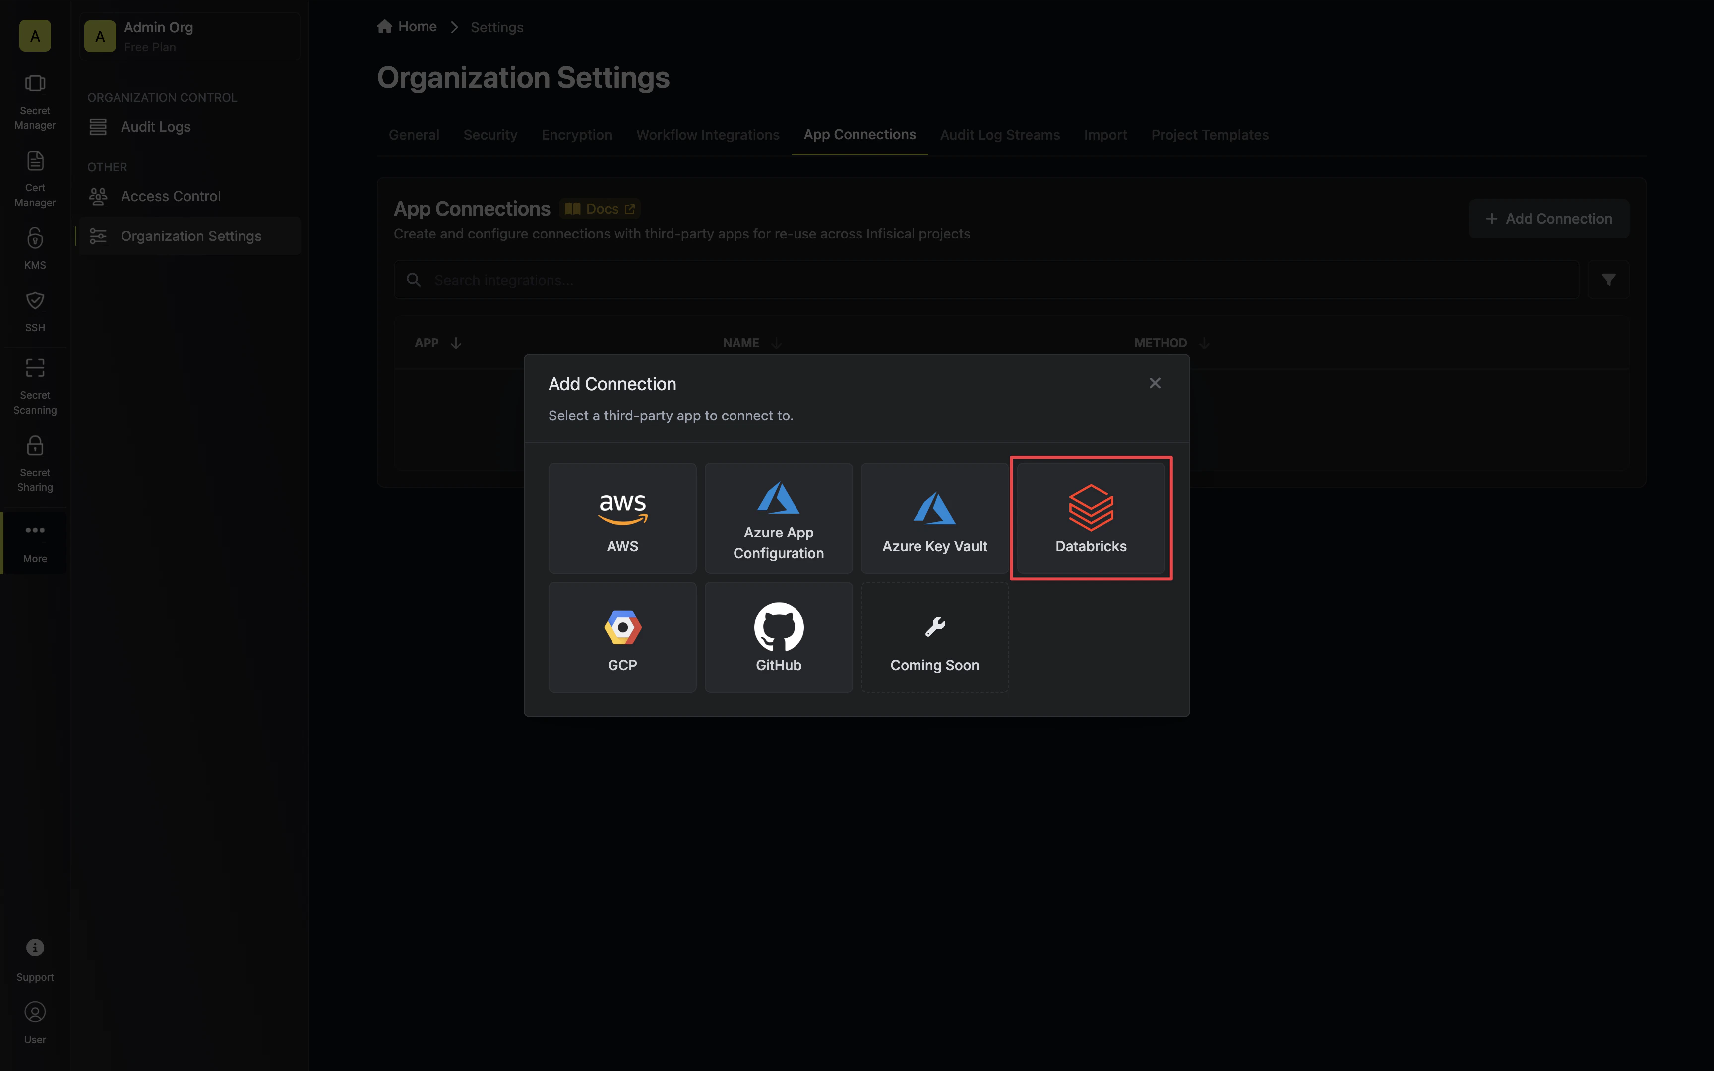The width and height of the screenshot is (1714, 1071).
Task: Select Azure Key Vault card
Action: (934, 518)
